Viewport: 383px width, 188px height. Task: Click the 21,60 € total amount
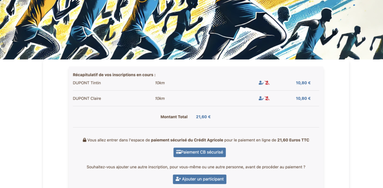point(203,117)
